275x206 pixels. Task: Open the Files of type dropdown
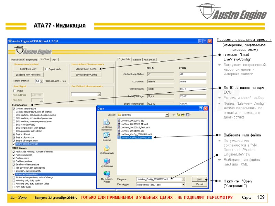pos(183,185)
